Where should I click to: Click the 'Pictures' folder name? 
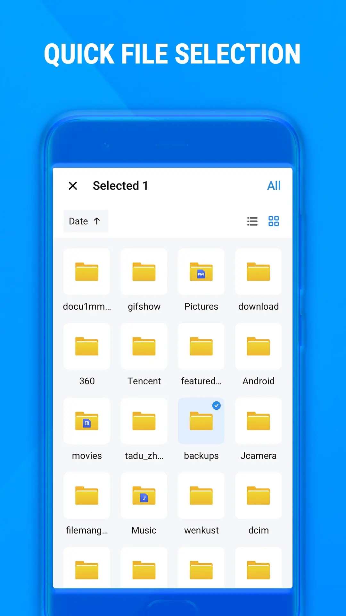(201, 306)
